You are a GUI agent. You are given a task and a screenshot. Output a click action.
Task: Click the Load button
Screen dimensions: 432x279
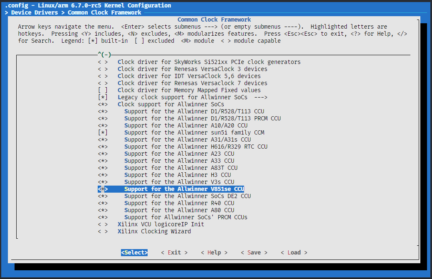pyautogui.click(x=294, y=252)
